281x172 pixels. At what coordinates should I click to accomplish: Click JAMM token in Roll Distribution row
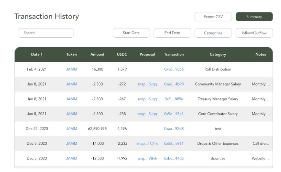coord(71,69)
